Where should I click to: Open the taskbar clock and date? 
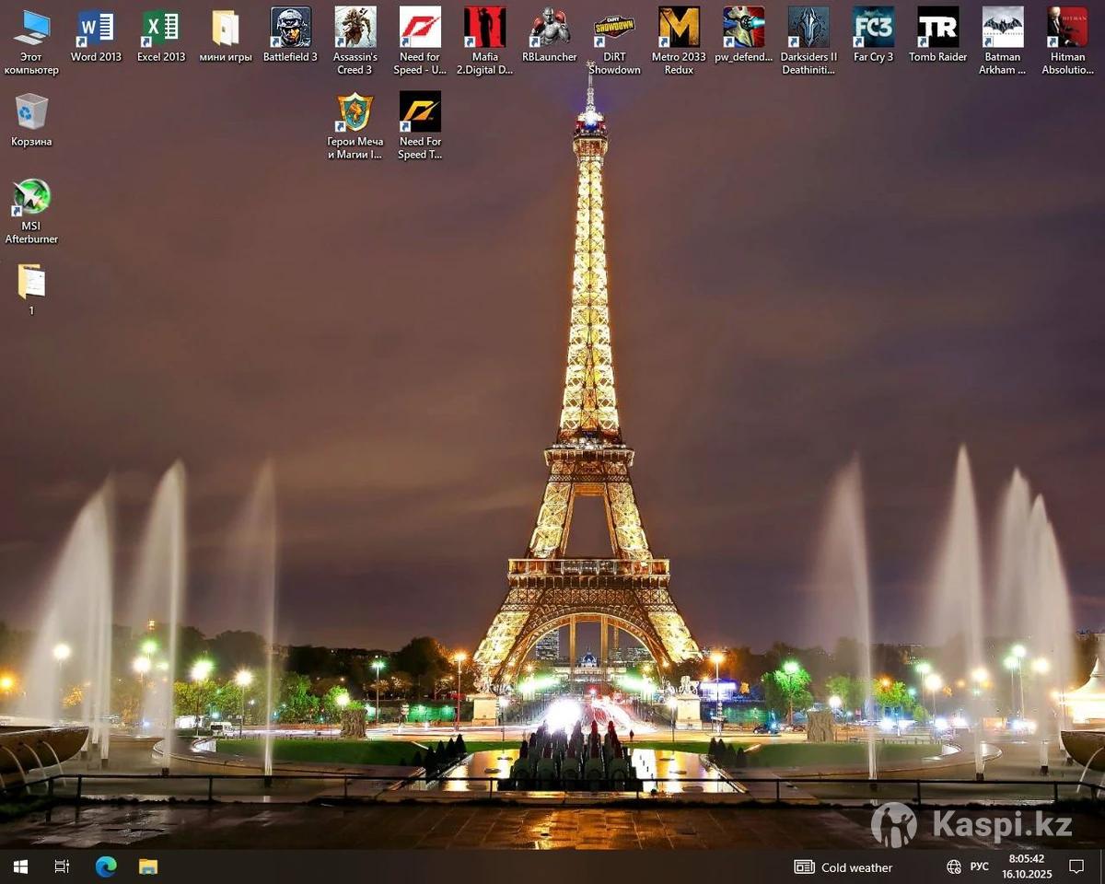click(x=1026, y=867)
